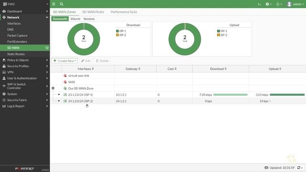Click the Log & Report chart icon
The width and height of the screenshot is (306, 172).
tap(4, 106)
